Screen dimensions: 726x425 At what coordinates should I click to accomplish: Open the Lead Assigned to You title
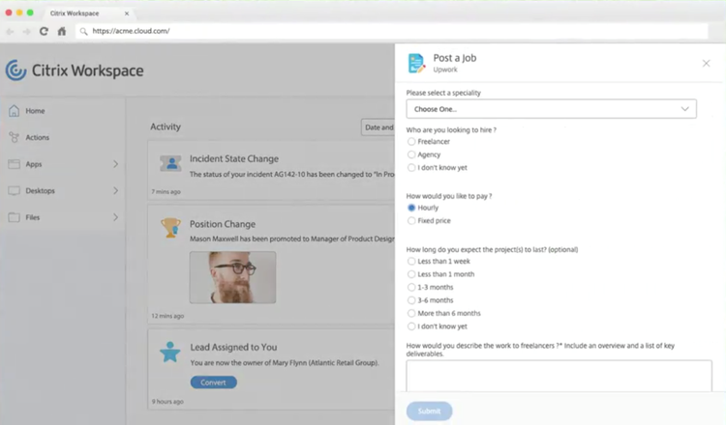[x=233, y=347]
